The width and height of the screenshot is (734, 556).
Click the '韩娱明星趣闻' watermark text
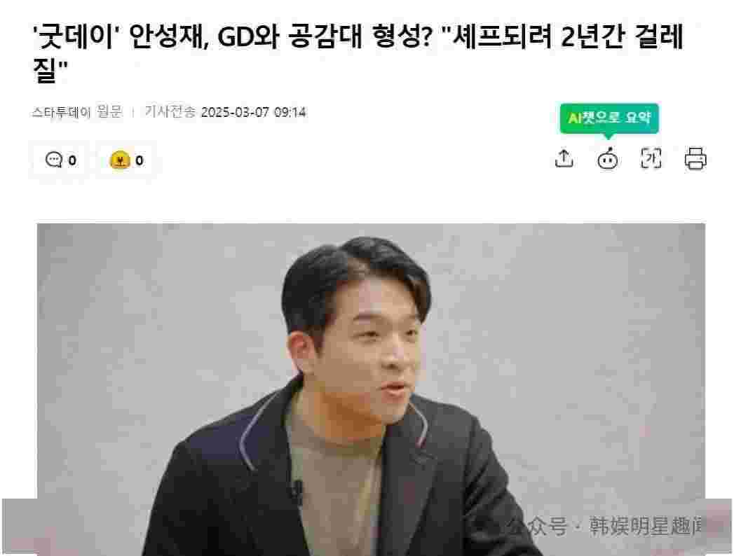click(646, 527)
